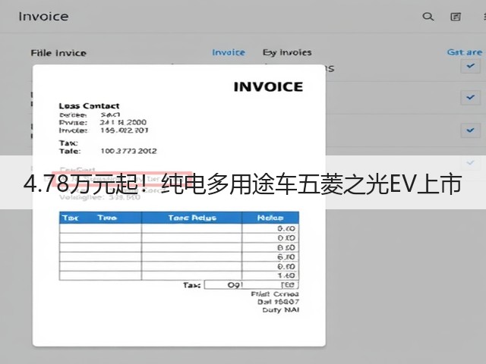
Task: Click the Invoice page title
Action: (x=43, y=17)
